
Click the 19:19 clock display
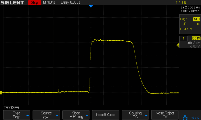pyautogui.click(x=195, y=118)
